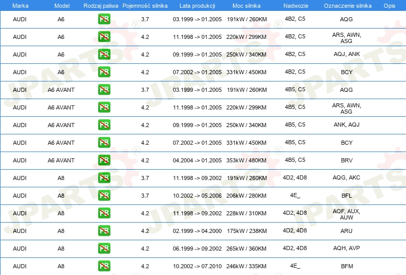Click the Lata produkcji column header

pyautogui.click(x=197, y=6)
